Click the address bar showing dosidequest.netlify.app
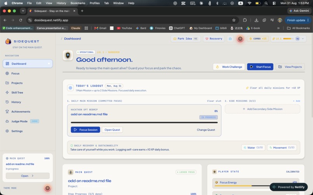This screenshot has width=313, height=195. click(132, 20)
